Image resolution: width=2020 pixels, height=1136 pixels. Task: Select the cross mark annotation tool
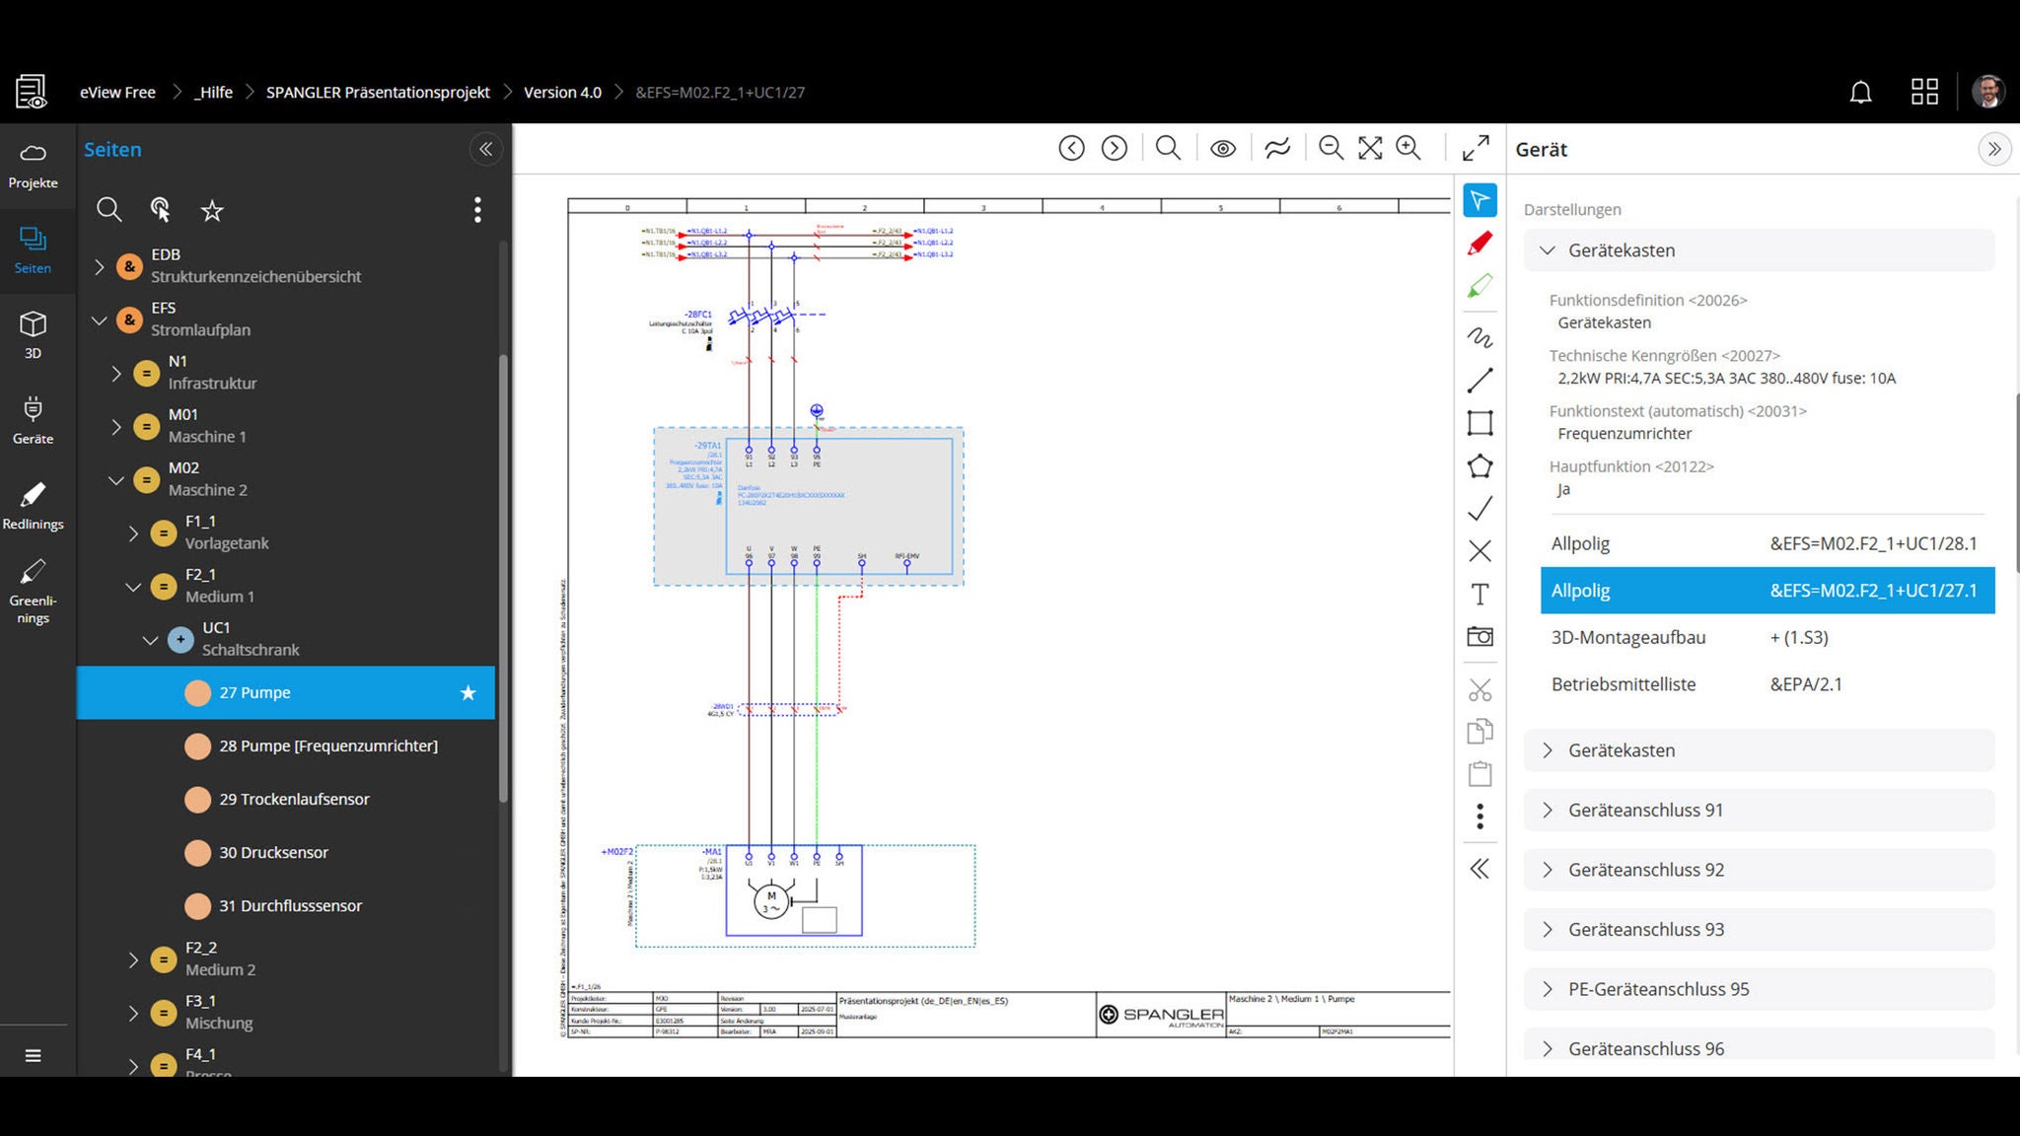click(x=1479, y=550)
